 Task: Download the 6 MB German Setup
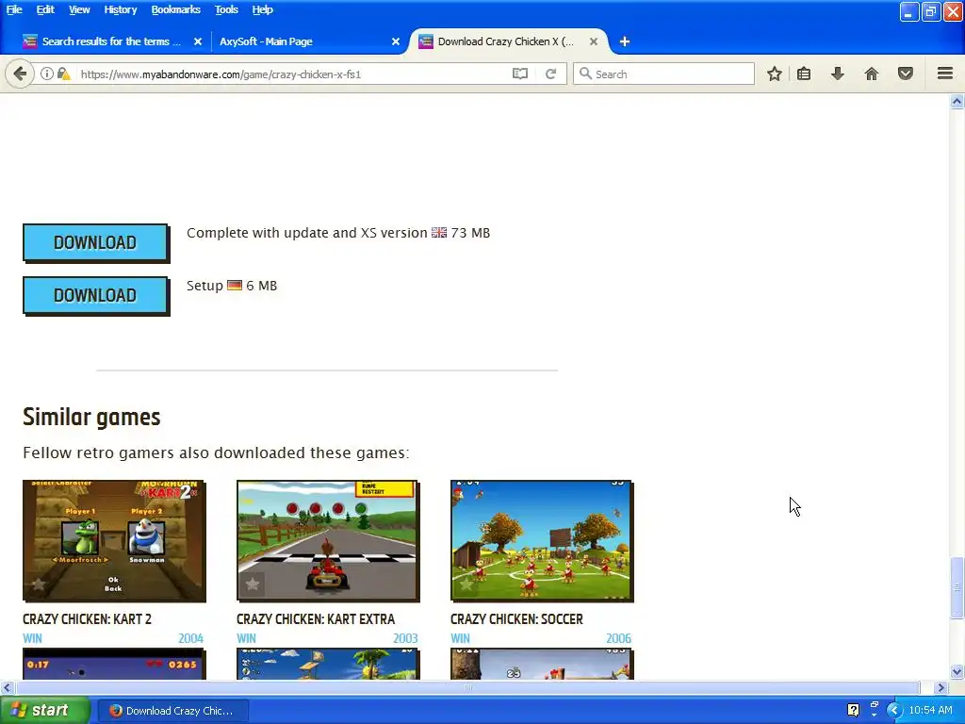click(95, 295)
